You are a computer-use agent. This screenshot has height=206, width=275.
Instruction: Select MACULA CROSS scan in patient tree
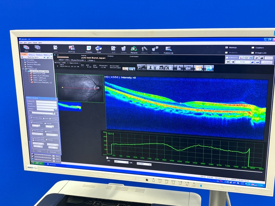pyautogui.click(x=40, y=76)
